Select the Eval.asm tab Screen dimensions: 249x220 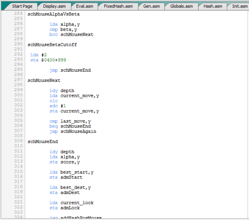click(84, 6)
